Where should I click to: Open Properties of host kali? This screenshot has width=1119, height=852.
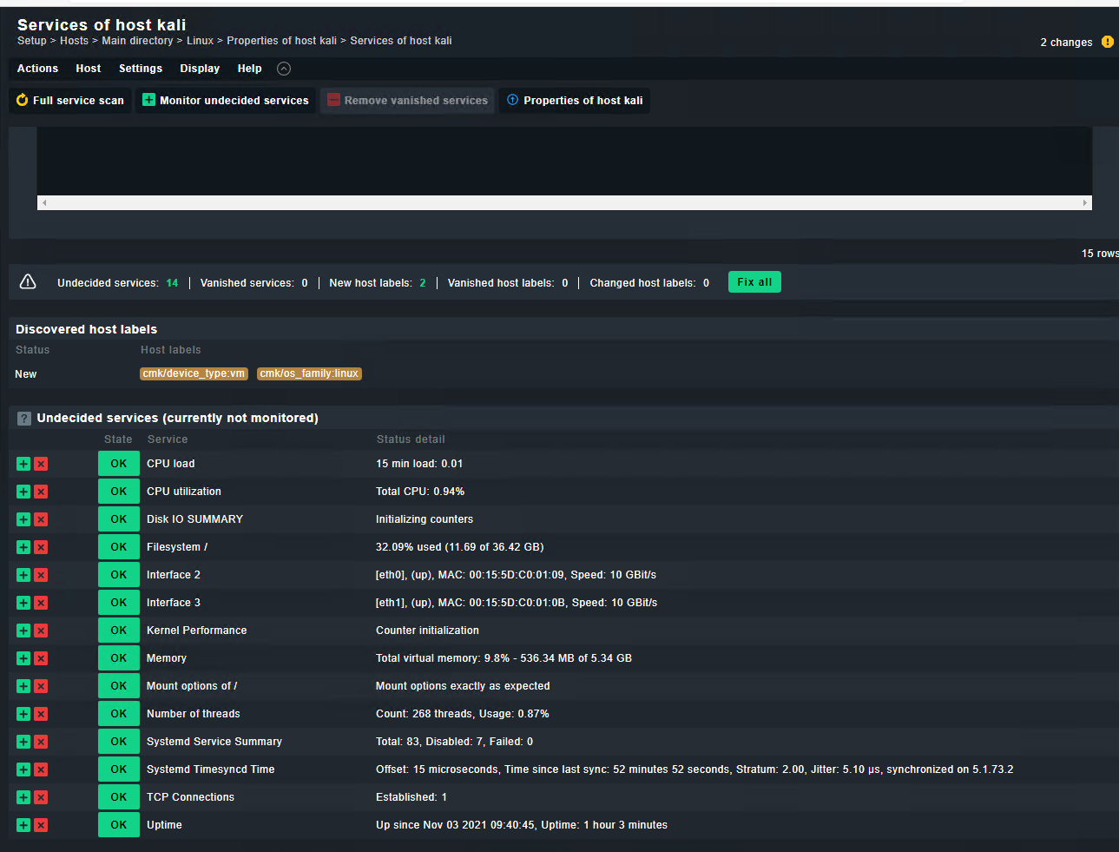(x=575, y=101)
